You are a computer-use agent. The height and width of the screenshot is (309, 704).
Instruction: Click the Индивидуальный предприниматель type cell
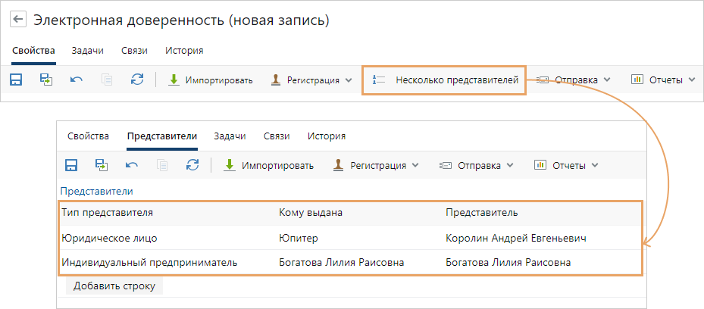(149, 262)
